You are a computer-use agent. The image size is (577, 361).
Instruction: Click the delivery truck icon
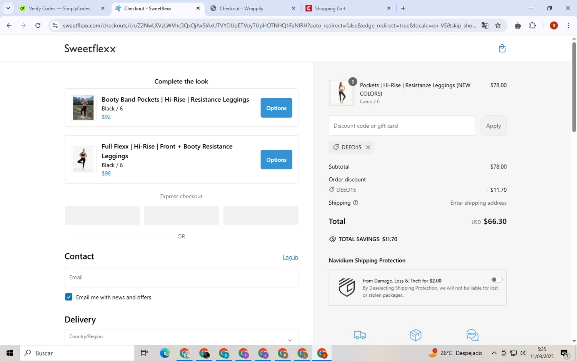[360, 335]
